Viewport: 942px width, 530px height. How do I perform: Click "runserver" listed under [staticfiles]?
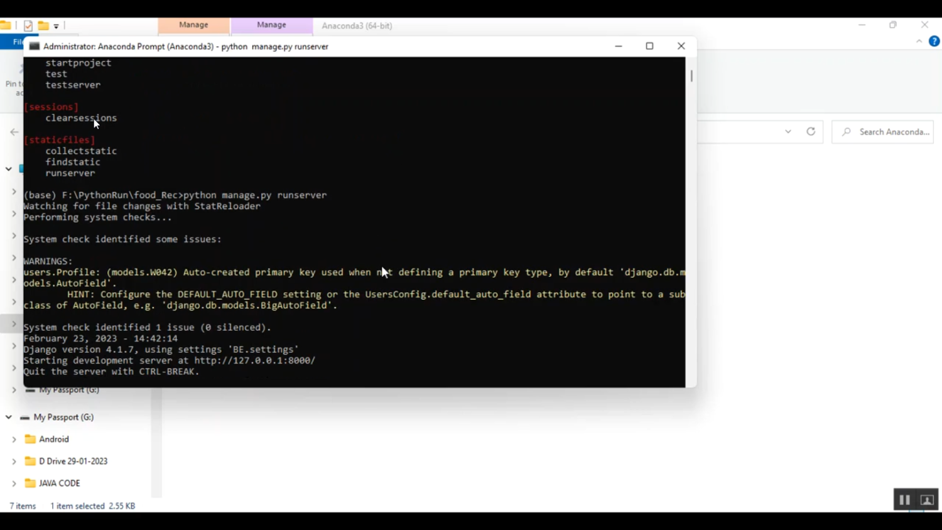[x=70, y=173]
